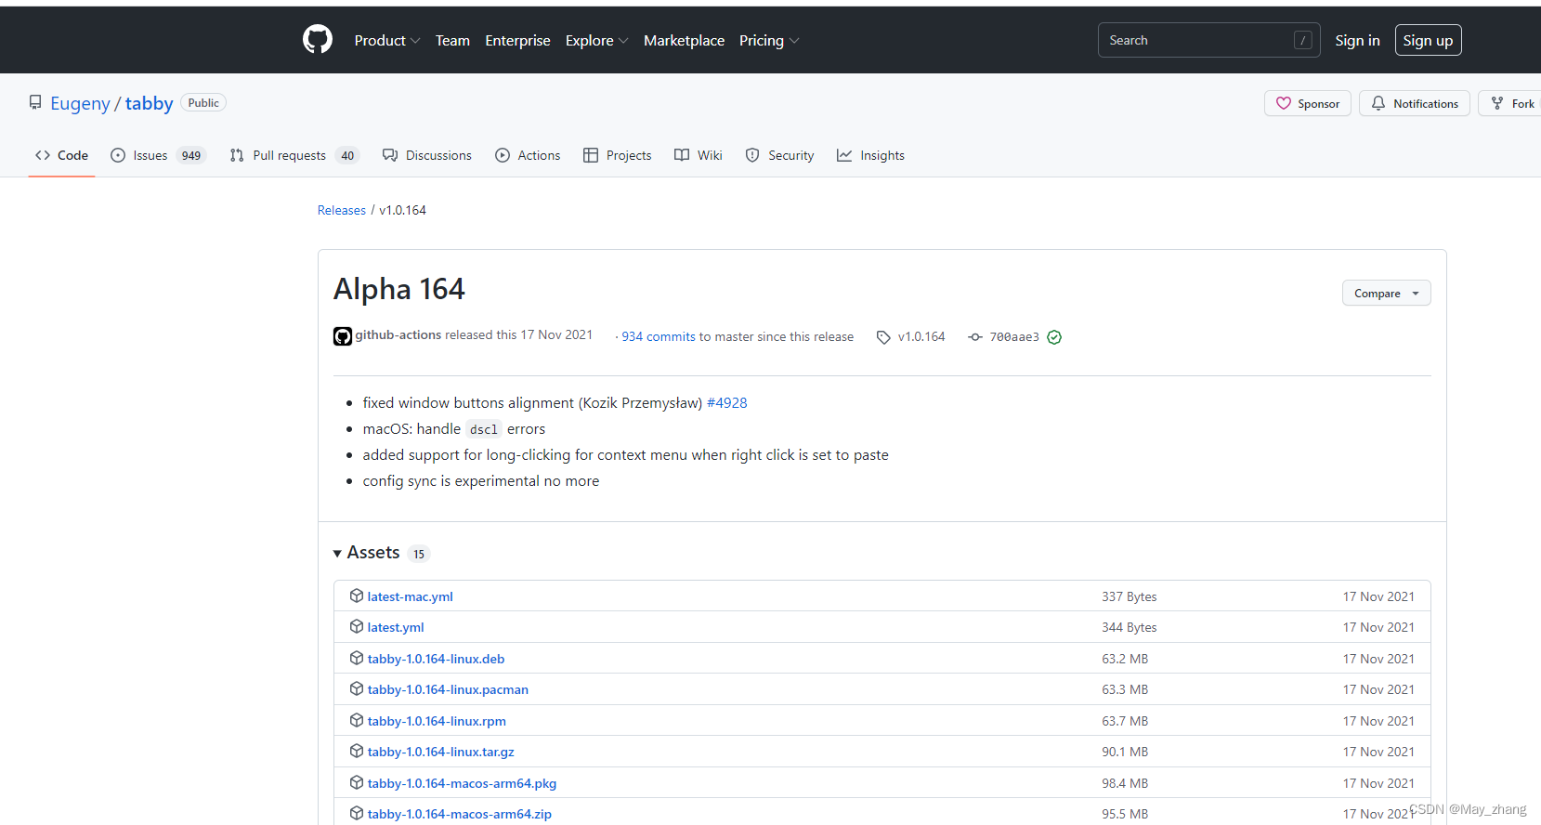Click the 337 Bytes file size
This screenshot has height=825, width=1541.
pyautogui.click(x=1130, y=596)
